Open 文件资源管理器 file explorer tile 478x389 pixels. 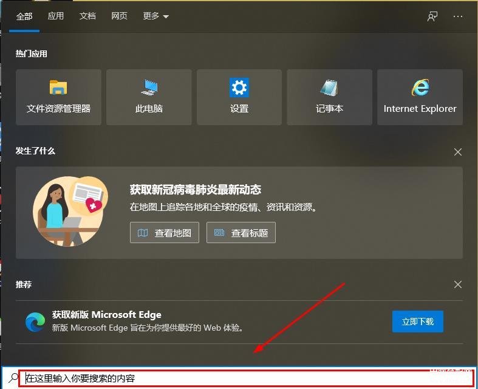tap(58, 97)
